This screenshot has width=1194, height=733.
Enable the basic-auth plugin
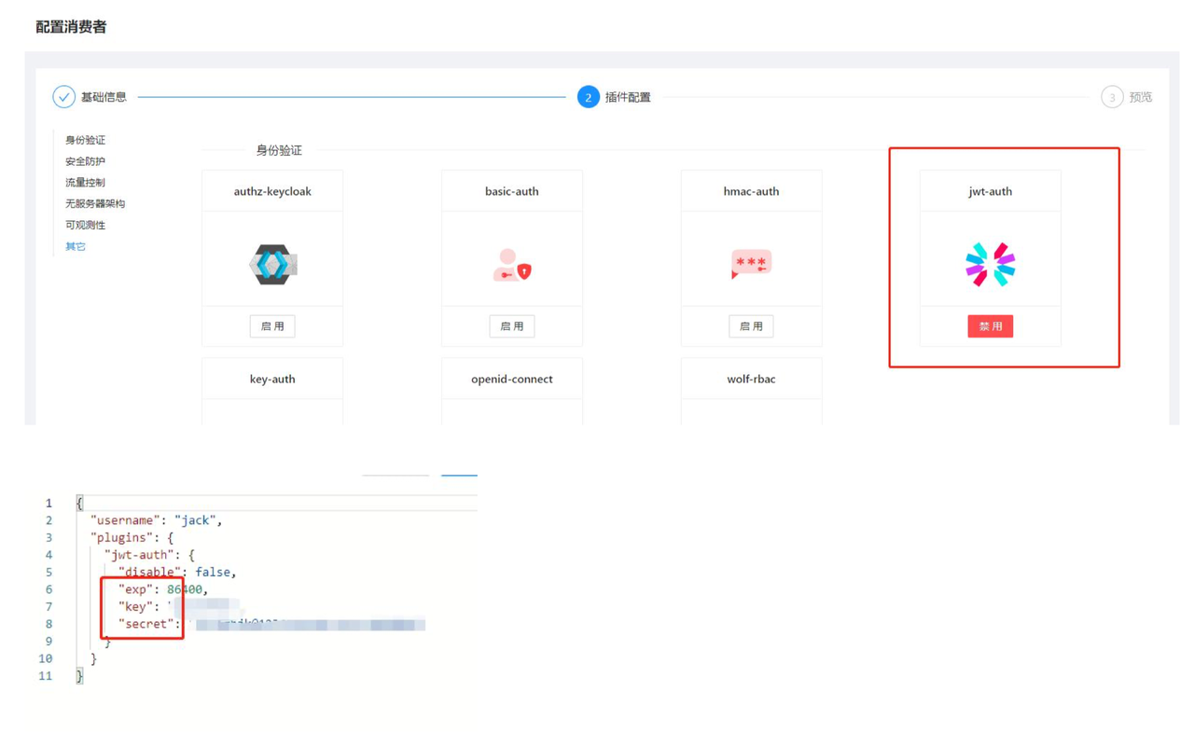(x=512, y=326)
